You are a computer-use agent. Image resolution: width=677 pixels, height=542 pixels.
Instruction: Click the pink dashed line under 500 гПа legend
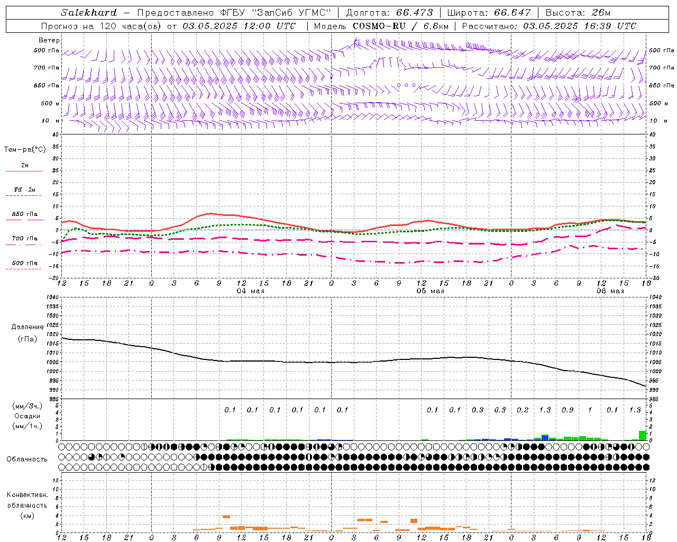click(x=23, y=269)
